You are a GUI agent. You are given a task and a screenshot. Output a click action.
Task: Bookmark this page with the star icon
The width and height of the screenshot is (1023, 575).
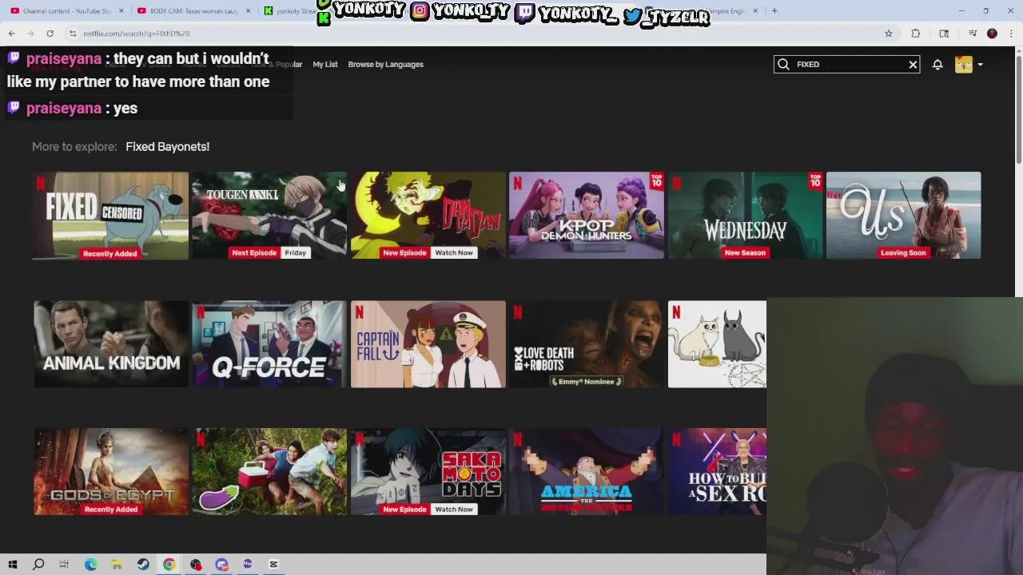coord(888,34)
